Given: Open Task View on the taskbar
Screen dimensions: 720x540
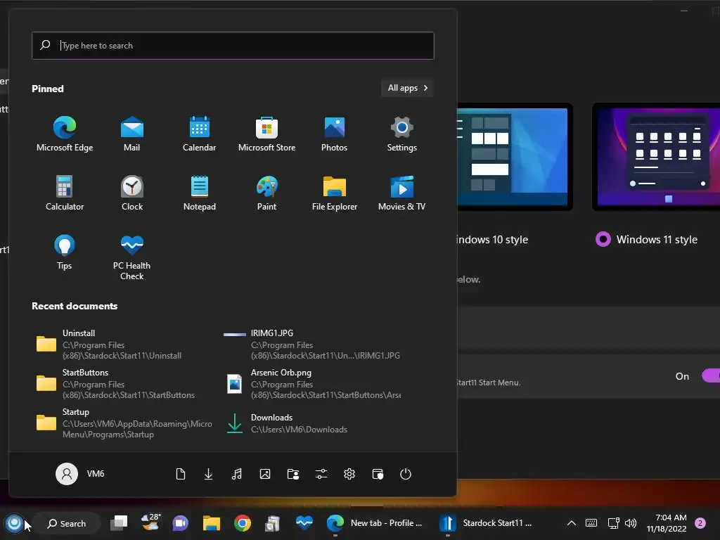Looking at the screenshot, I should coord(119,523).
